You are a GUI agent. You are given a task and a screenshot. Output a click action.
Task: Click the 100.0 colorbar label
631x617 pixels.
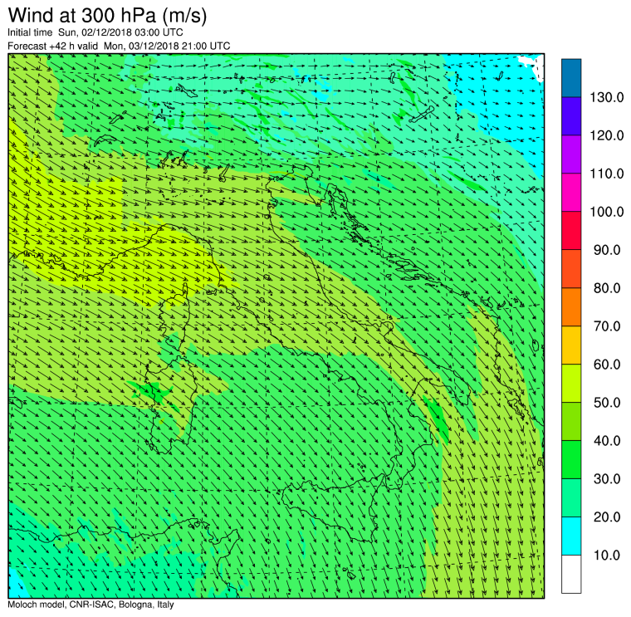click(606, 212)
